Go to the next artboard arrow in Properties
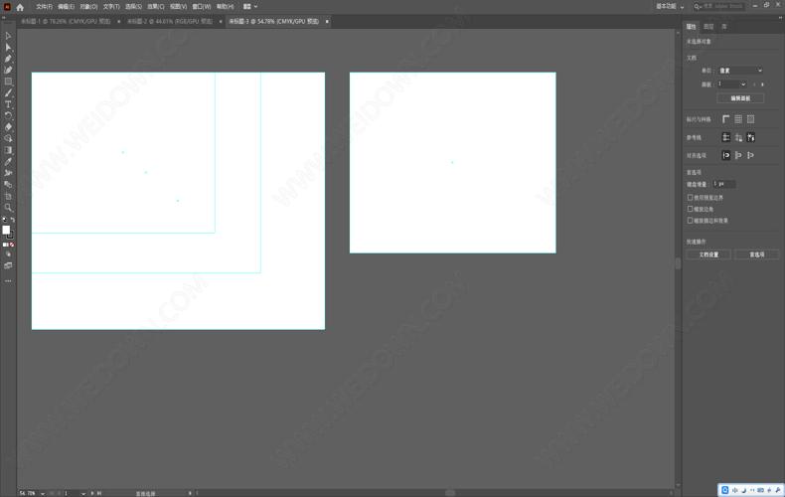785x497 pixels. click(x=762, y=84)
